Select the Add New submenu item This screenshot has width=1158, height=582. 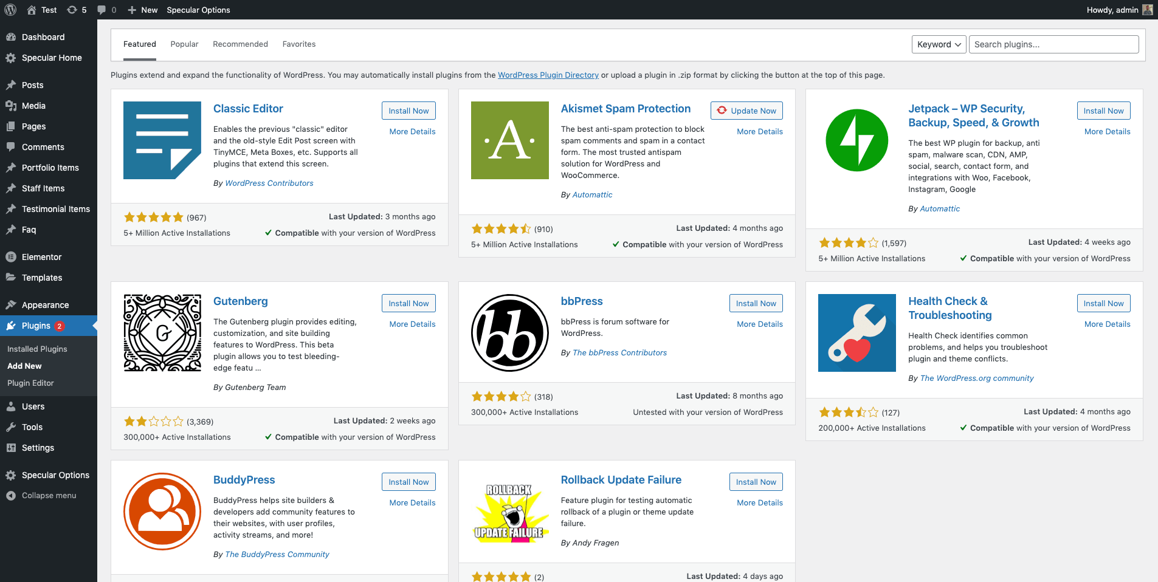click(x=24, y=366)
